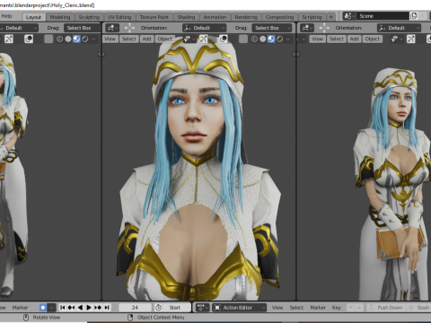431x323 pixels.
Task: Open object visibility filter in middle viewport
Action: tap(189, 39)
